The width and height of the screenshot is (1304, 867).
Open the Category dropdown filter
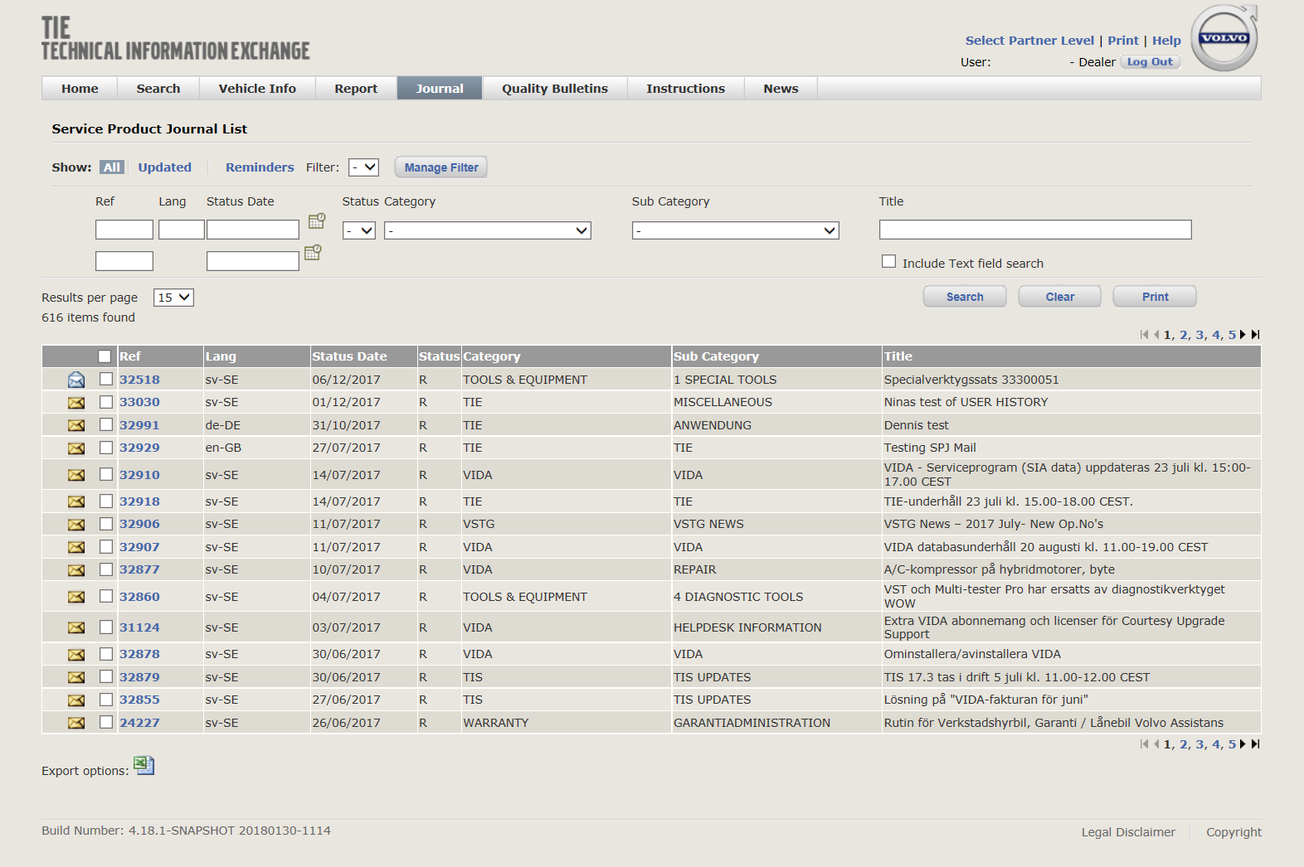(488, 230)
